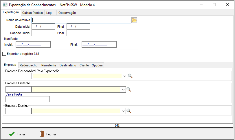The height and width of the screenshot is (140, 235).
Task: Click the Caixa Postal link label
Action: coord(14,94)
